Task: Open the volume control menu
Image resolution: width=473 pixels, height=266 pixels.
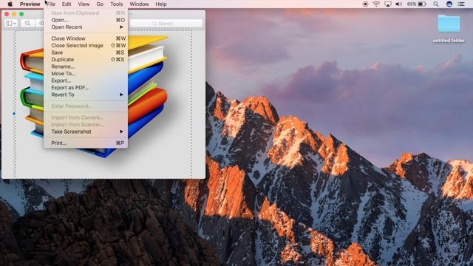Action: (399, 4)
